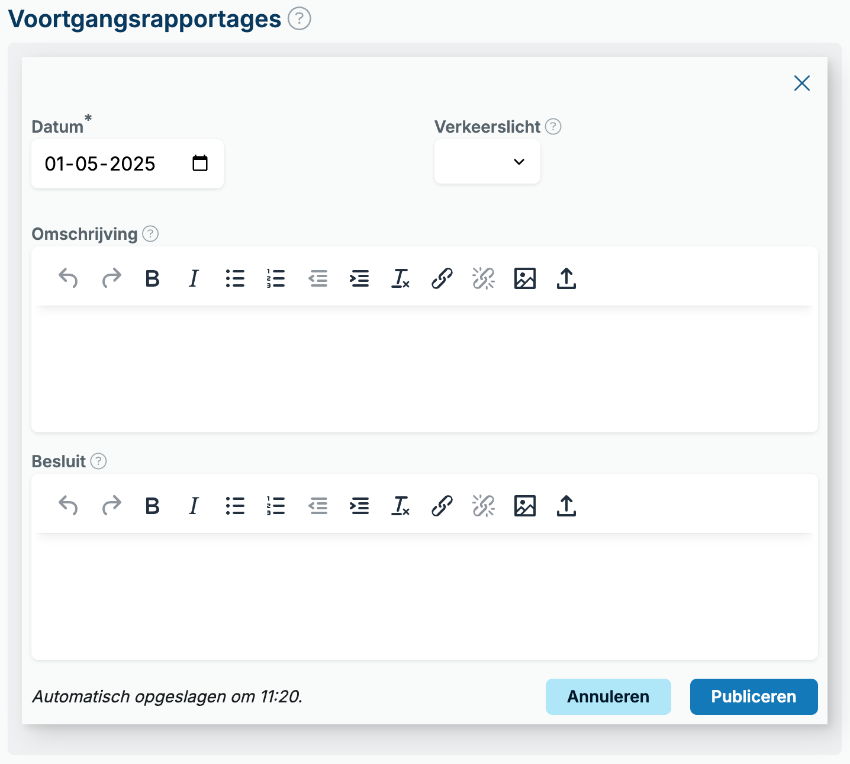Upload a file in the Besluit editor
This screenshot has height=764, width=850.
click(x=566, y=505)
